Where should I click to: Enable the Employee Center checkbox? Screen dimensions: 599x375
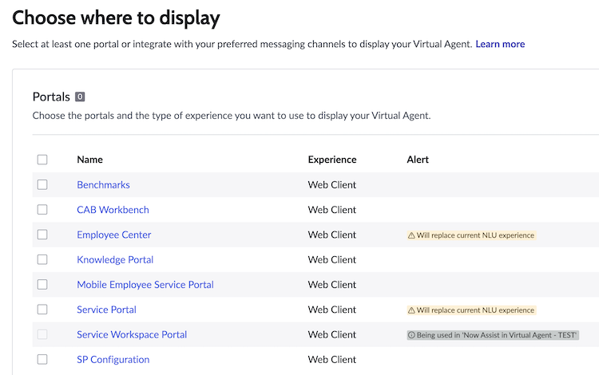pos(42,235)
